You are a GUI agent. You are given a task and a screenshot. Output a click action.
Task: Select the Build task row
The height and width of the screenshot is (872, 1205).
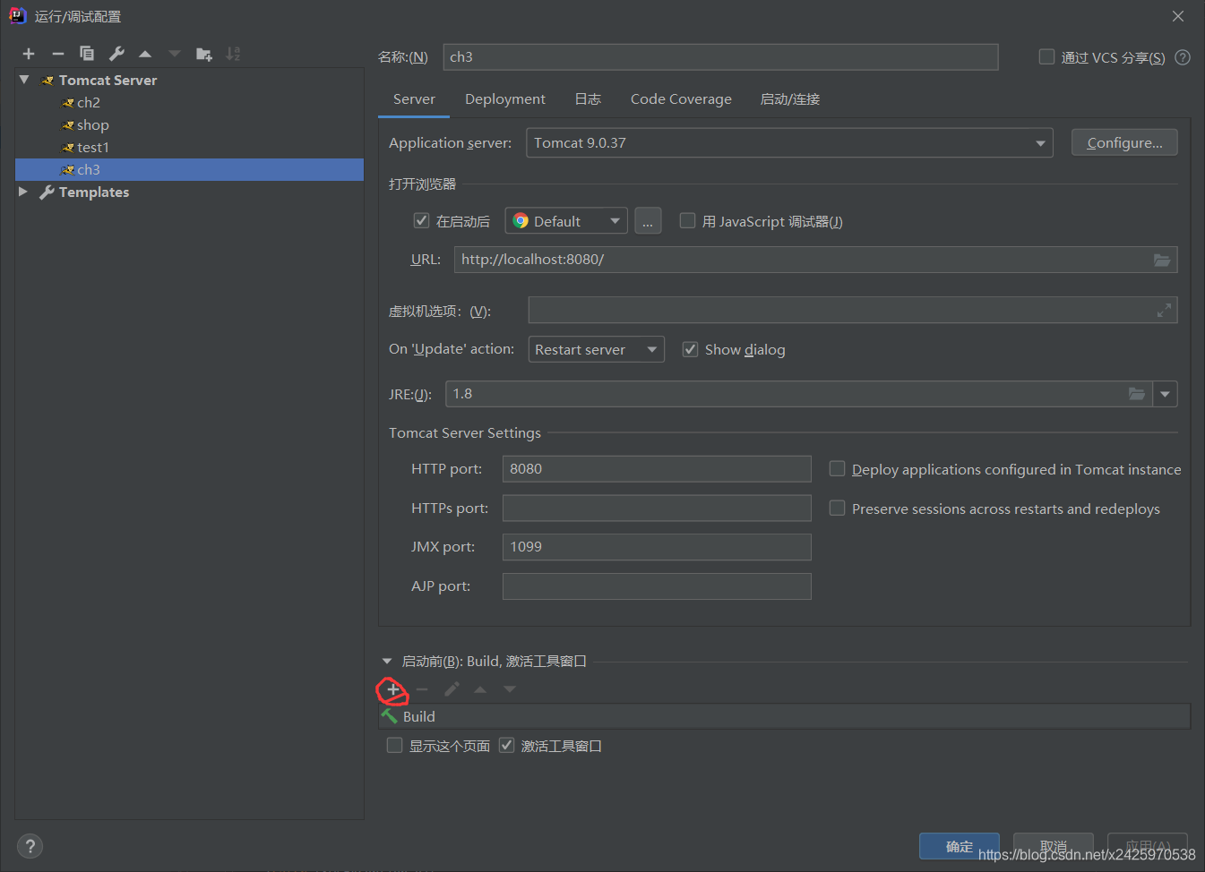coord(785,716)
